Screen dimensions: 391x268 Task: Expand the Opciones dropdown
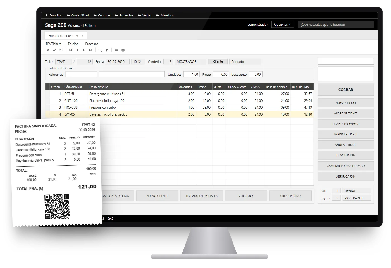click(282, 25)
